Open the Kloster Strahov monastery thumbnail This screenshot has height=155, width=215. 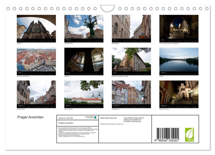(x=84, y=94)
